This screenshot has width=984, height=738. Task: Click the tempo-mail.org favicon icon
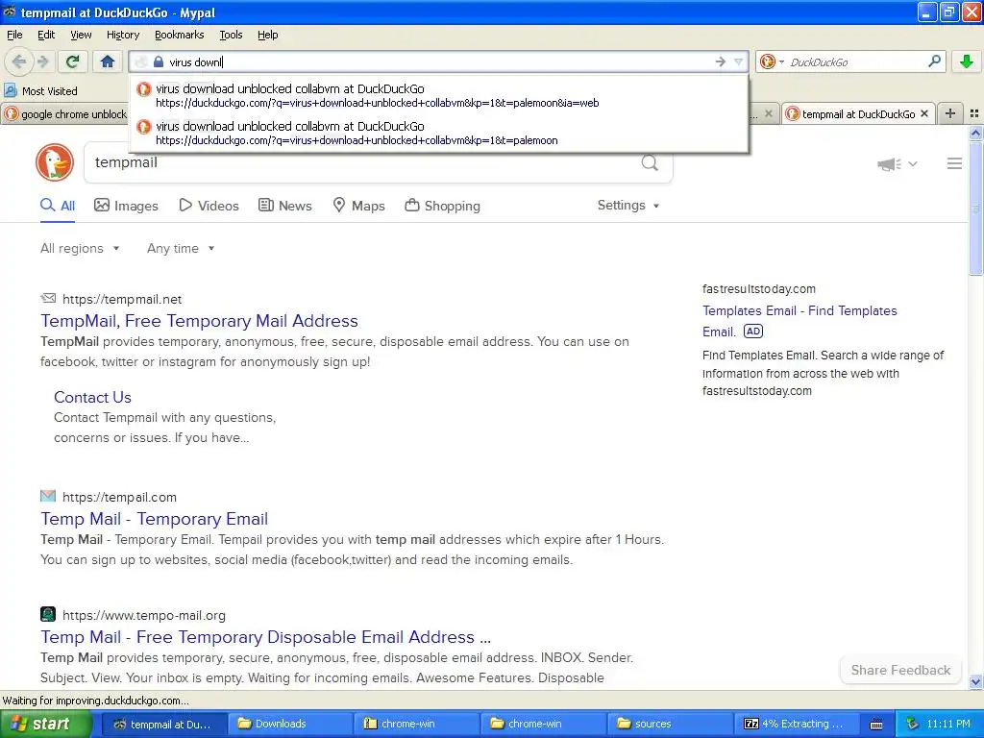[x=48, y=614]
